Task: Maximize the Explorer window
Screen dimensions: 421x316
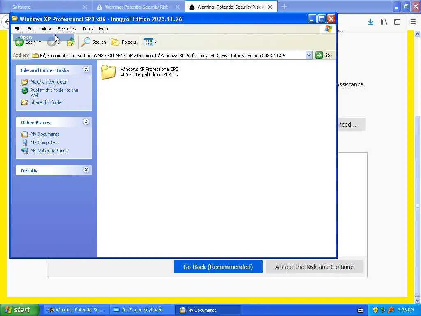Action: pos(322,19)
